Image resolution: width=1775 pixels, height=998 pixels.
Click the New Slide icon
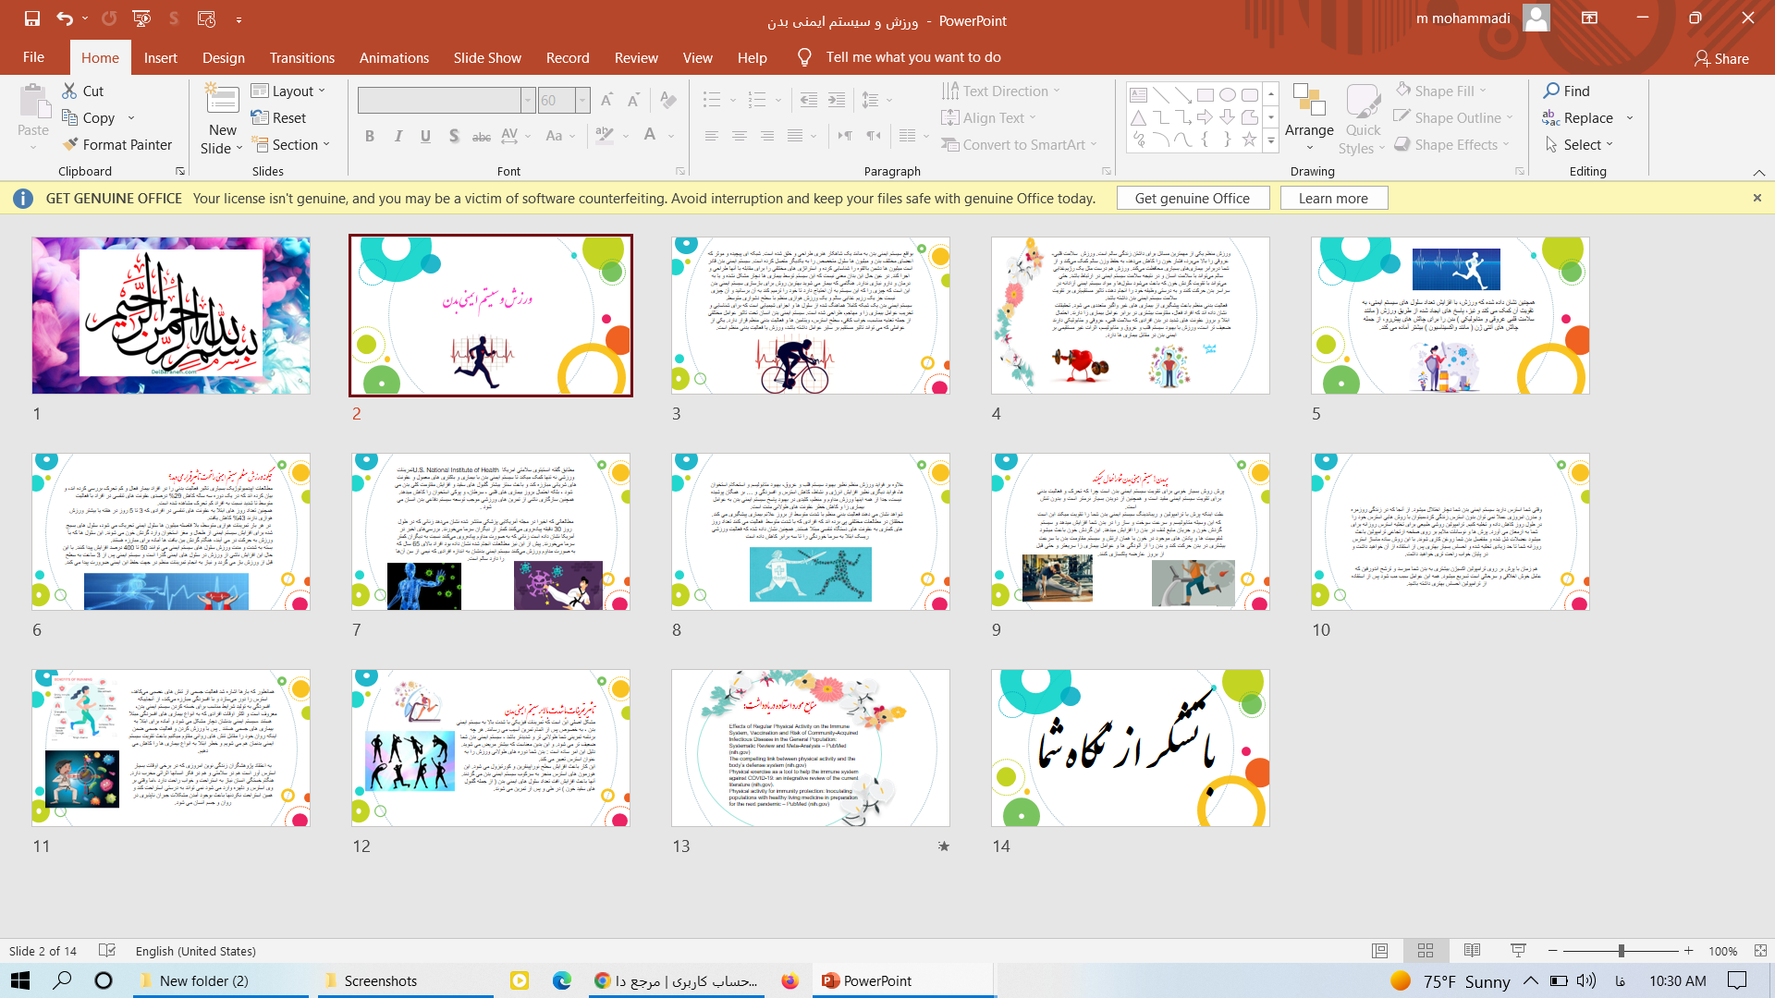(222, 100)
